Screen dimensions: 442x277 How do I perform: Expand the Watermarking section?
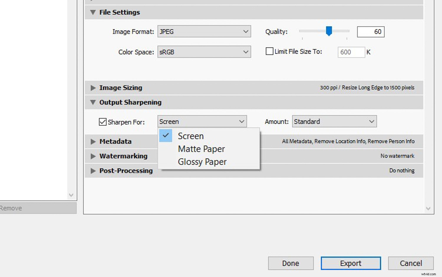coord(93,156)
